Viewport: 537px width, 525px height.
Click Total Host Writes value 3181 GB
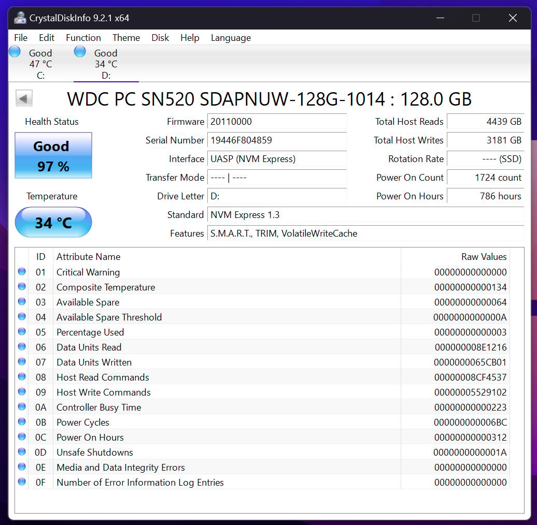[x=485, y=140]
